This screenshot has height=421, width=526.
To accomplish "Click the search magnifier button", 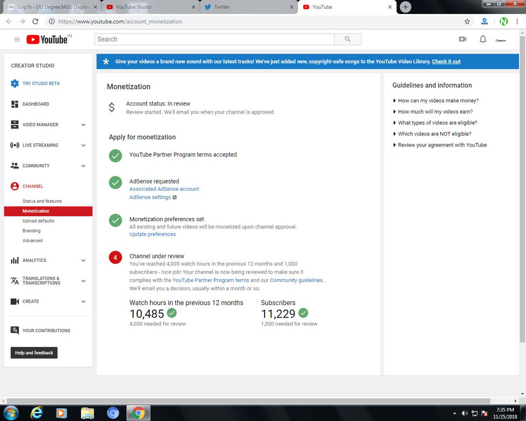I will [348, 39].
